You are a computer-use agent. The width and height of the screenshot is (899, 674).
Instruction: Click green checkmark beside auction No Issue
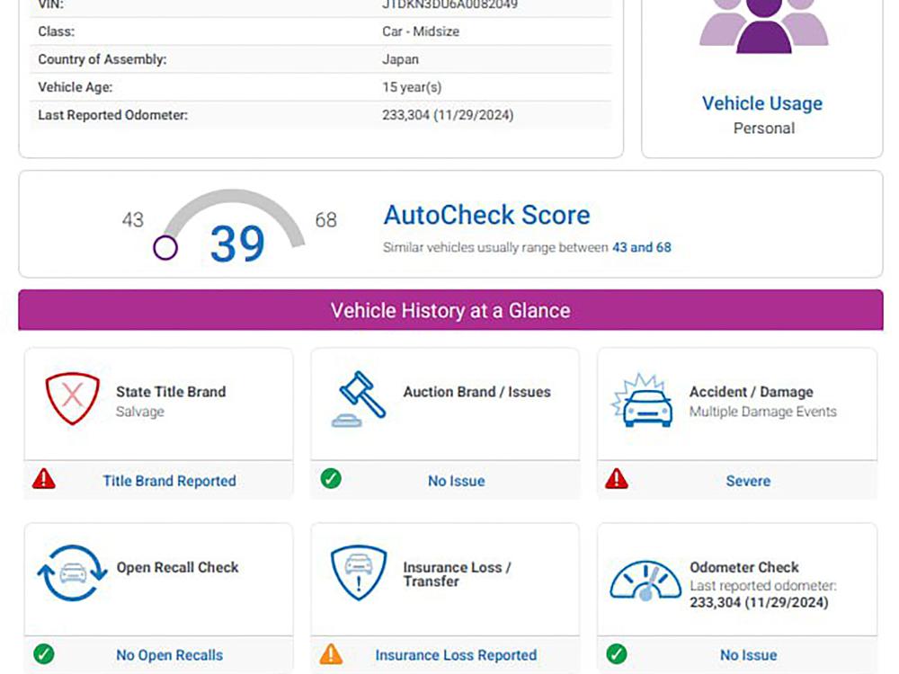point(331,478)
